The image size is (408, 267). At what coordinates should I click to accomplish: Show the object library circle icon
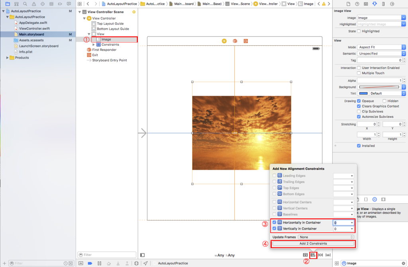pyautogui.click(x=375, y=199)
